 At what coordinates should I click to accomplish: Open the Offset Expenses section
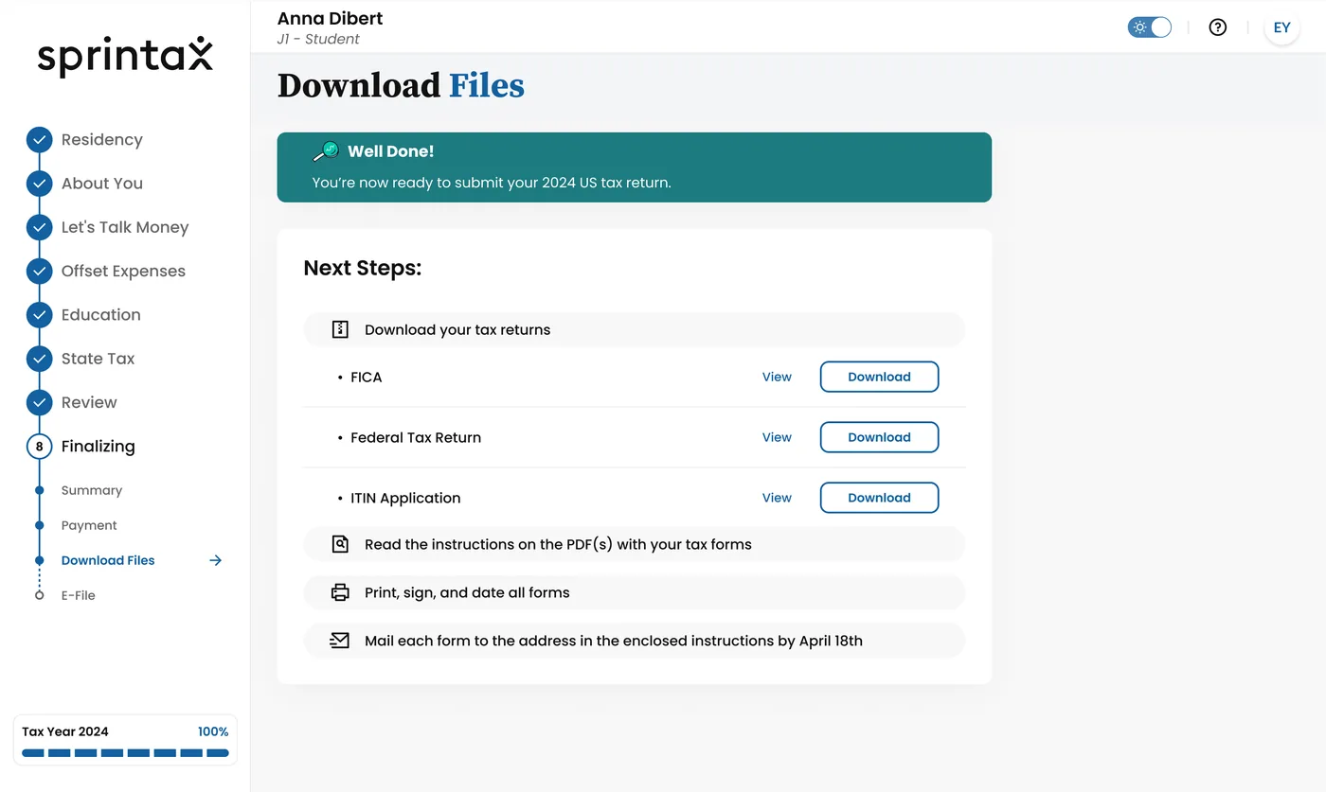(123, 272)
